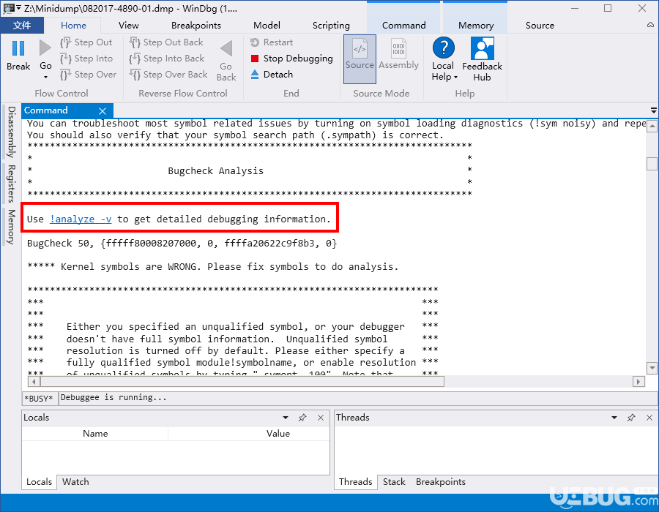Open the Source ribbon tab
The width and height of the screenshot is (659, 512).
[x=540, y=25]
